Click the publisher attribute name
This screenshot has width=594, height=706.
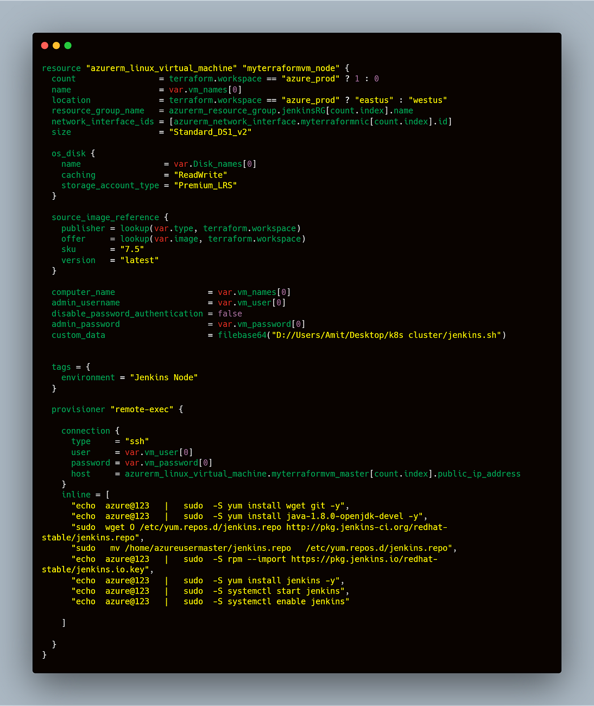click(83, 229)
